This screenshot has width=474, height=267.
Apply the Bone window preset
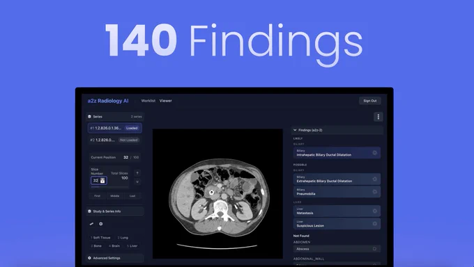pos(96,246)
